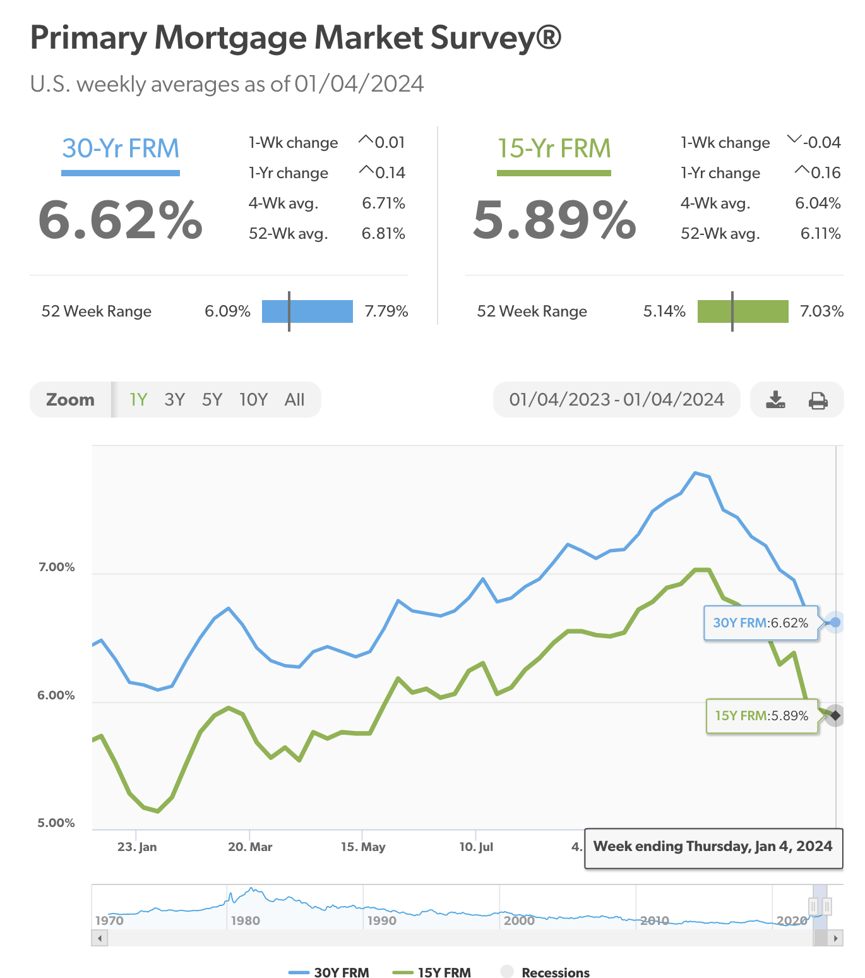Click the 30-Yr 52-Wk avg. 6.81% value
Viewport: 865px width, 978px height.
(x=383, y=234)
